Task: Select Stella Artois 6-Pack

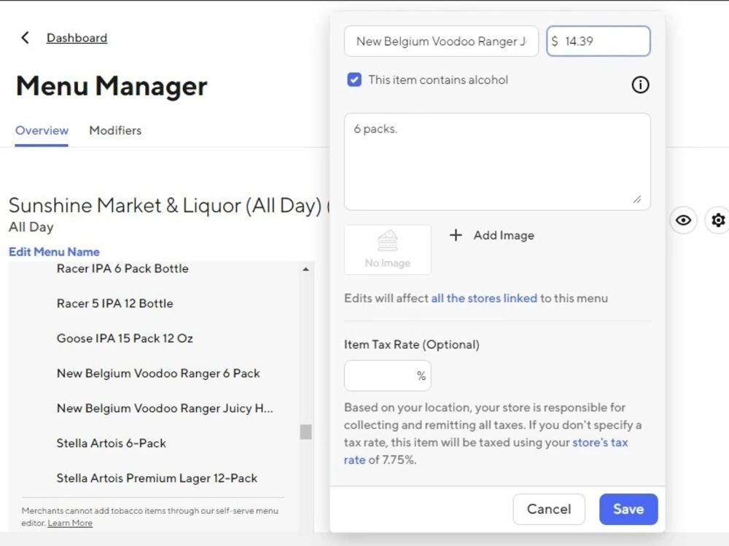Action: coord(111,443)
